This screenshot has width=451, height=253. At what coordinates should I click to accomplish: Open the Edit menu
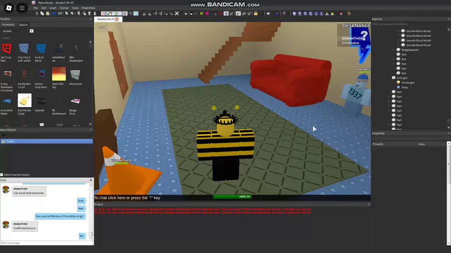click(44, 8)
